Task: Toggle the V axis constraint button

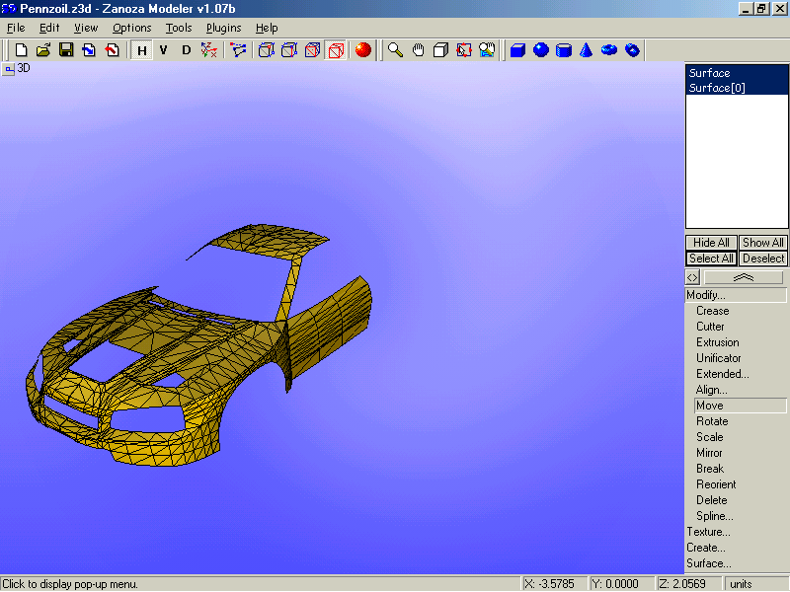Action: click(164, 50)
